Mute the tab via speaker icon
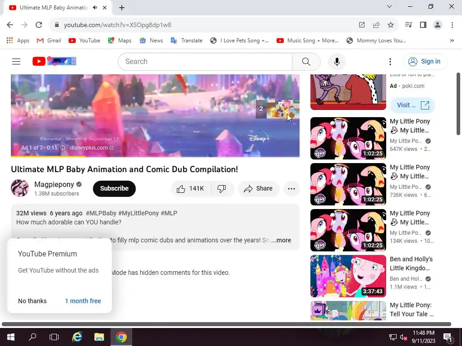The image size is (462, 346). pos(95,8)
